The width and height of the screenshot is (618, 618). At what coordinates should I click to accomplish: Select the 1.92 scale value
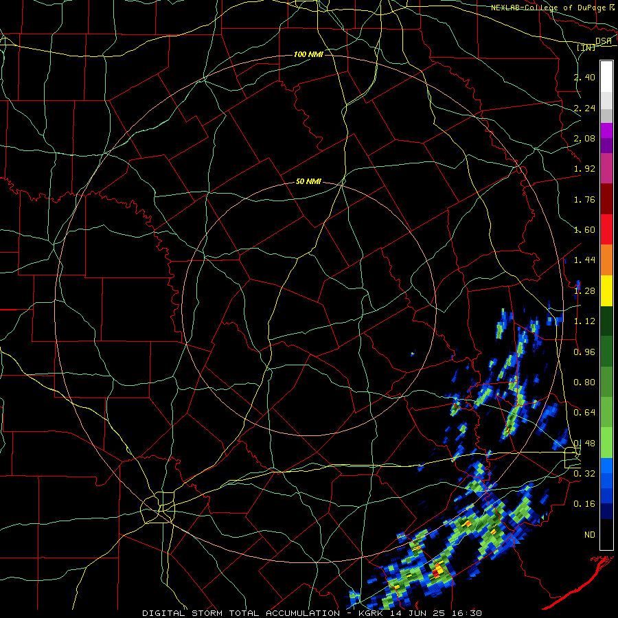pos(584,169)
